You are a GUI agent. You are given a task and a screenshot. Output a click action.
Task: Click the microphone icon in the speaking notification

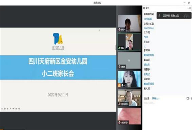160,15
